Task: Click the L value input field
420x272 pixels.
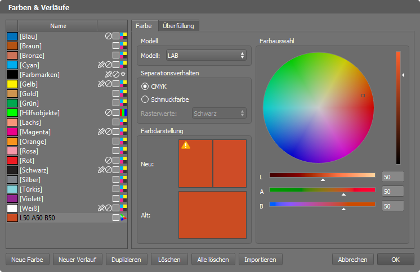Action: (392, 177)
